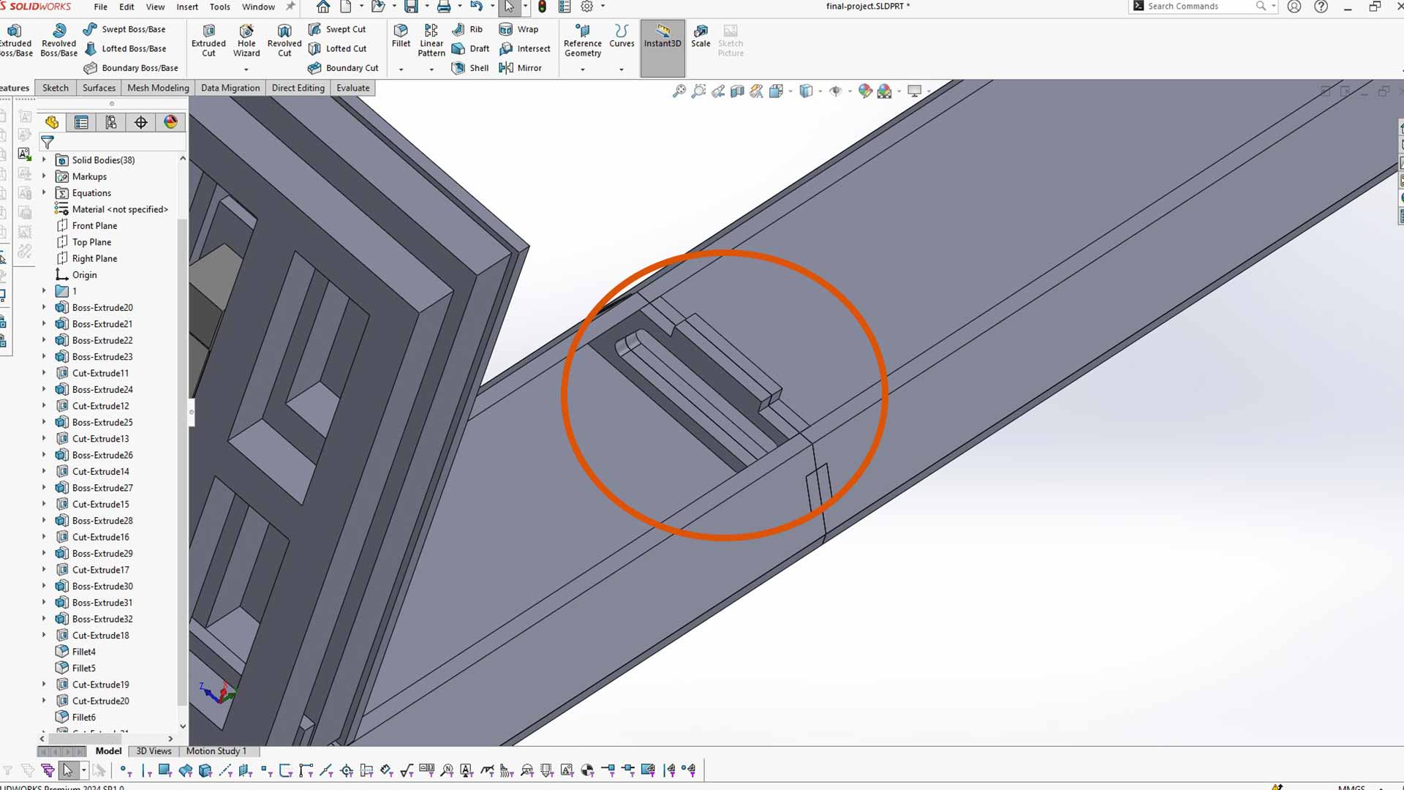Activate the Extruded Cut tool

pos(208,40)
